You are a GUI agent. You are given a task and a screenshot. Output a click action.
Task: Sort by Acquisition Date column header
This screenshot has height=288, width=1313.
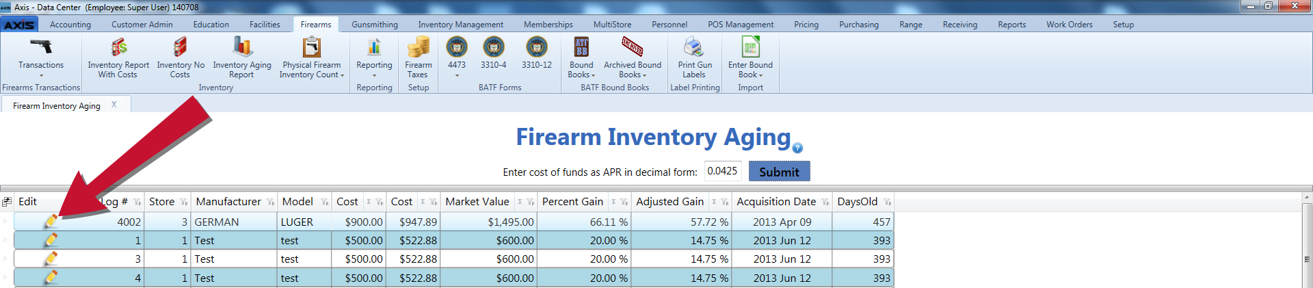click(776, 201)
